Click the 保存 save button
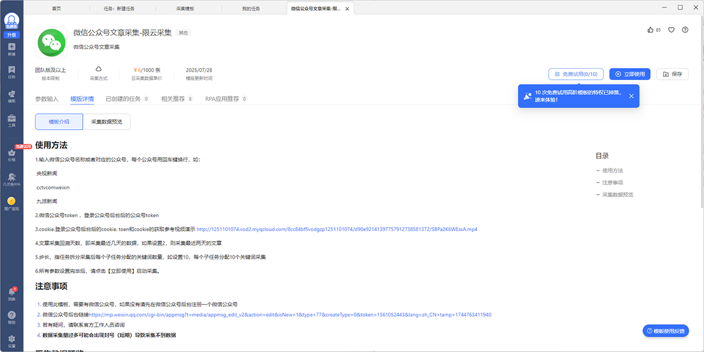 pos(672,74)
